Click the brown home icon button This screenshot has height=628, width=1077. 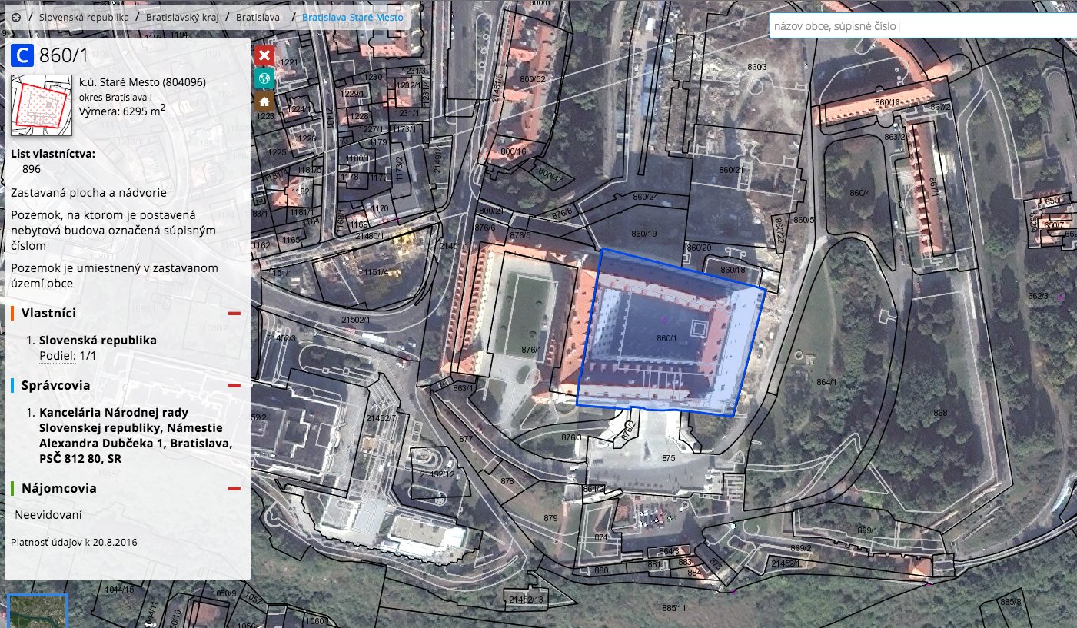coord(264,101)
